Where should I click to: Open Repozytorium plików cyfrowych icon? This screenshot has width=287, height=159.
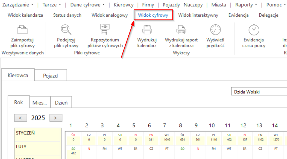tap(105, 29)
